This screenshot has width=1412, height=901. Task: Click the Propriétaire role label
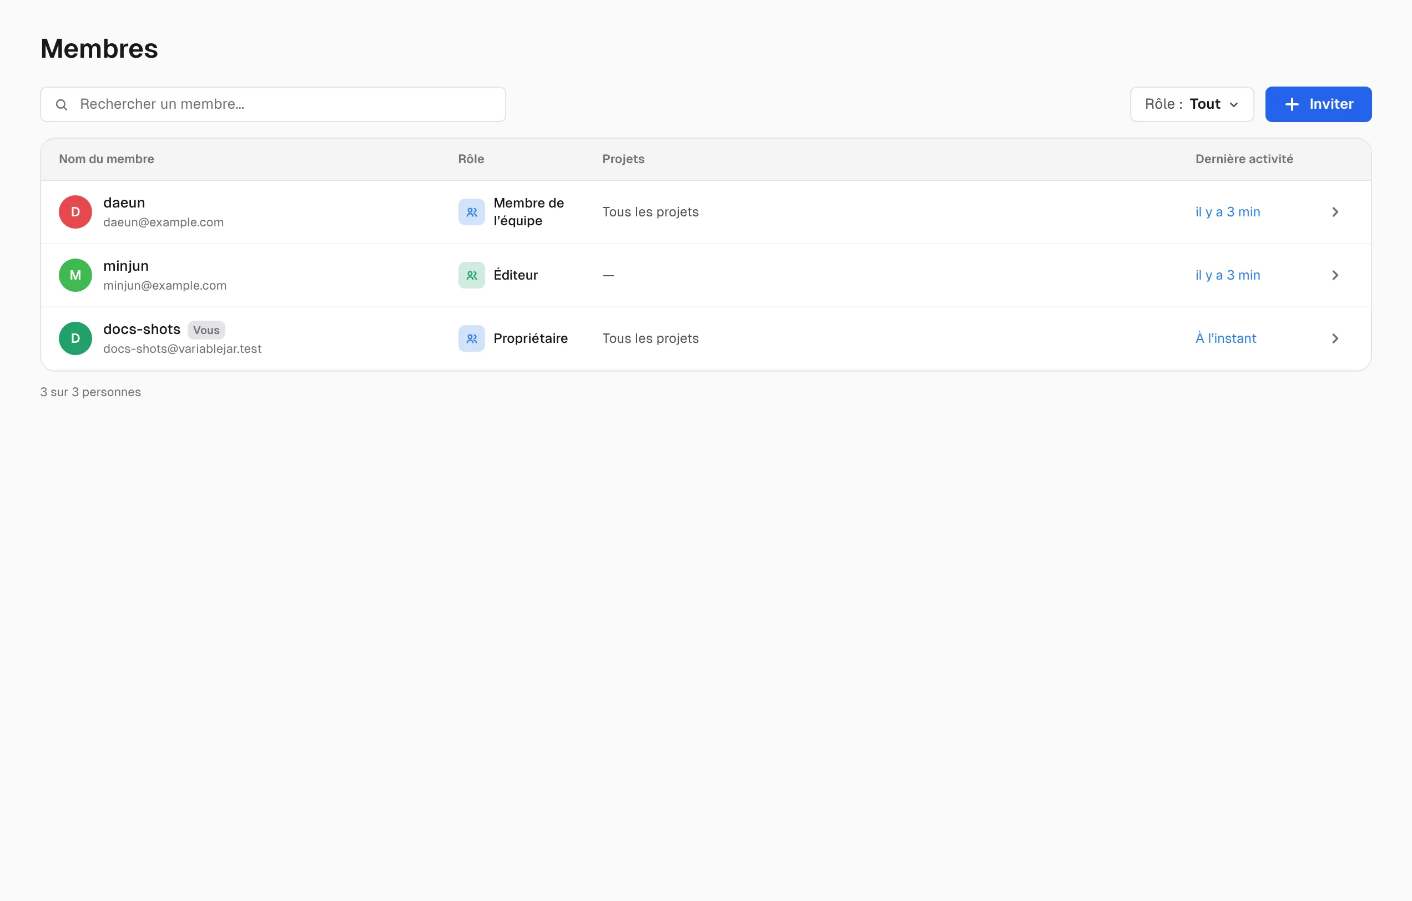(530, 338)
